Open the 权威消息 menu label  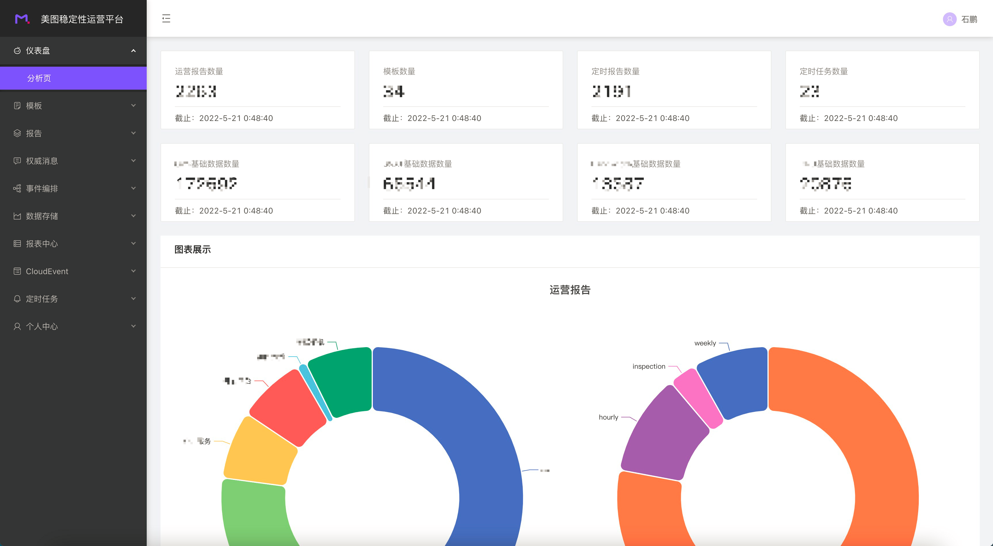pos(42,161)
